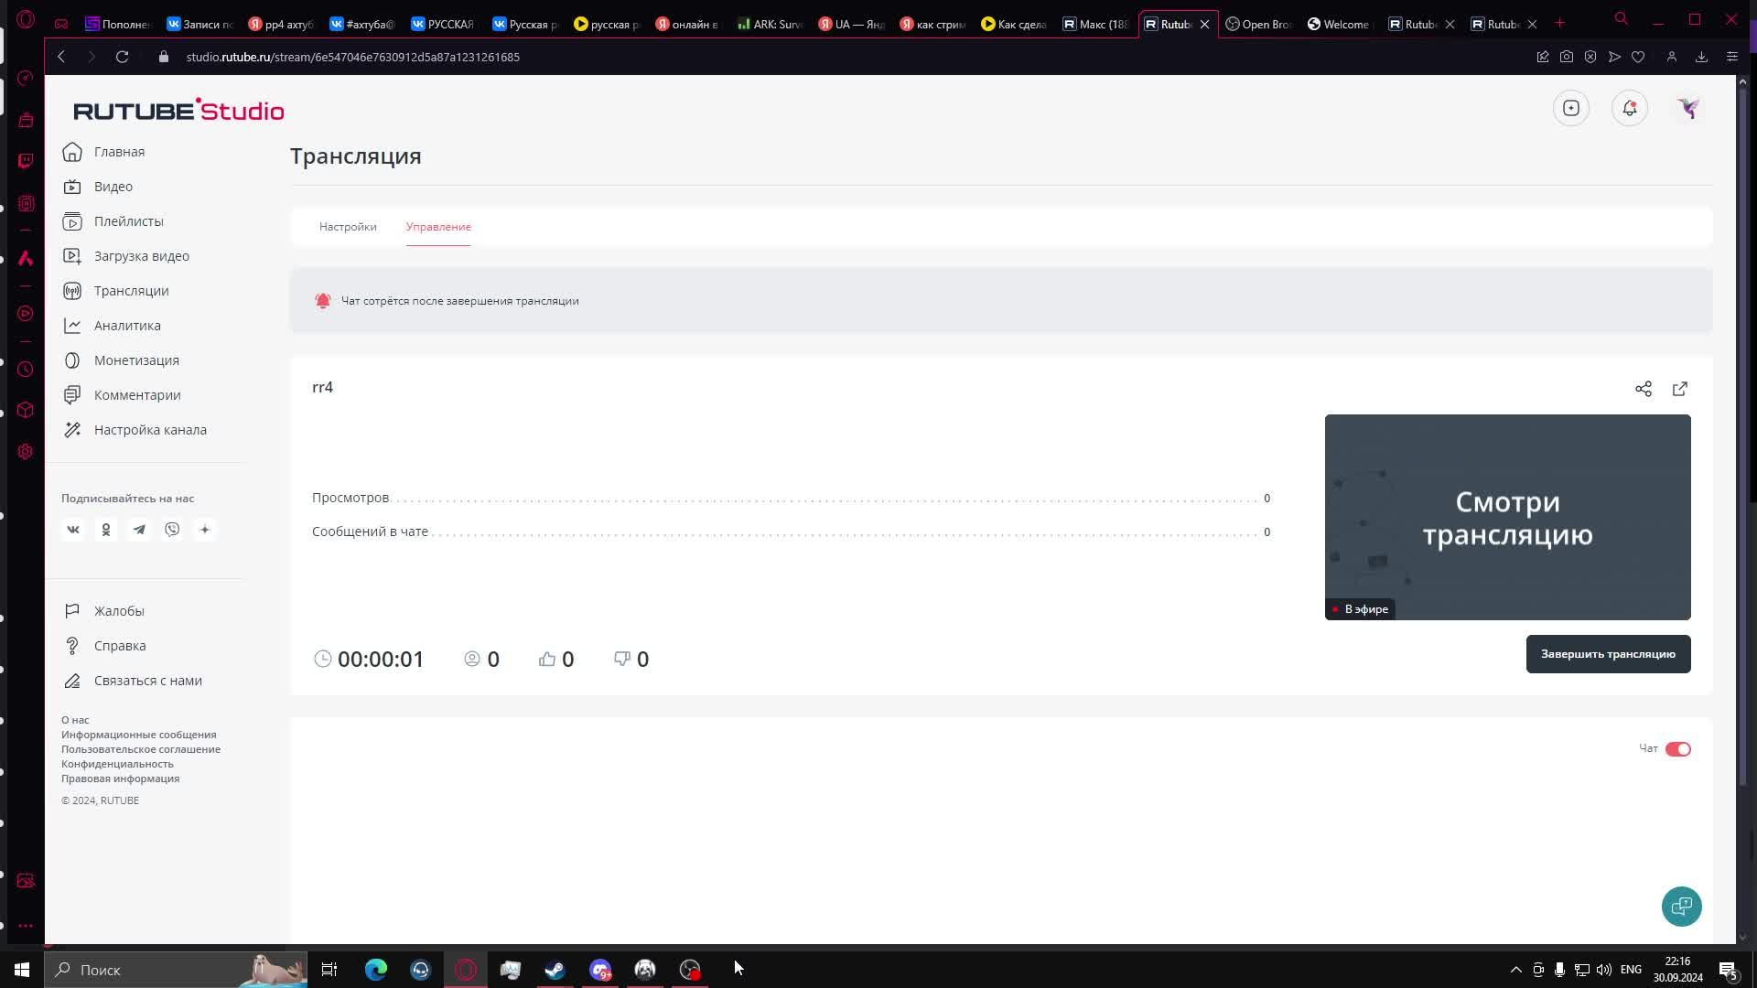Select Аналитика in the RUTUBE Studio sidebar
Viewport: 1757px width, 988px height.
[x=129, y=325]
